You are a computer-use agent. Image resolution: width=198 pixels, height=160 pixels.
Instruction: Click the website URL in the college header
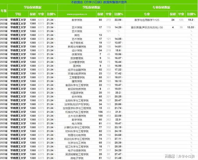pos(77,14)
